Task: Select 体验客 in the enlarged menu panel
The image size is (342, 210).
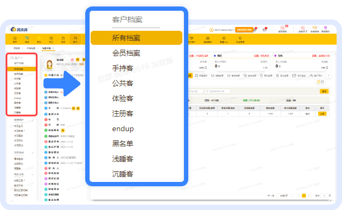Action: (x=122, y=98)
